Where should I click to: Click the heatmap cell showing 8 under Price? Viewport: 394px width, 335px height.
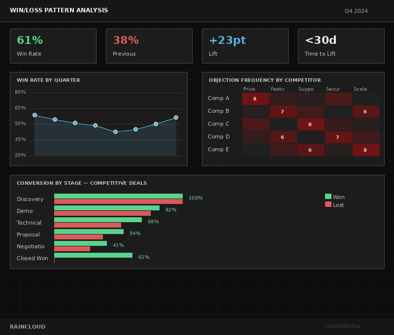pos(256,99)
